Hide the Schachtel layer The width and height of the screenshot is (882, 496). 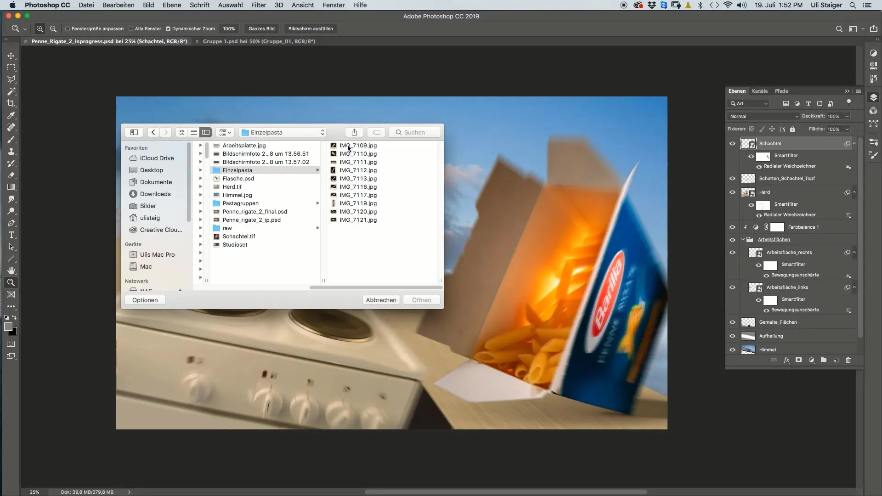[732, 144]
